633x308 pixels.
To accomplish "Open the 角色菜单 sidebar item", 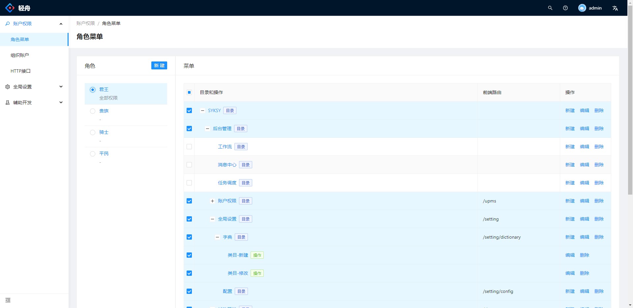I will point(34,39).
